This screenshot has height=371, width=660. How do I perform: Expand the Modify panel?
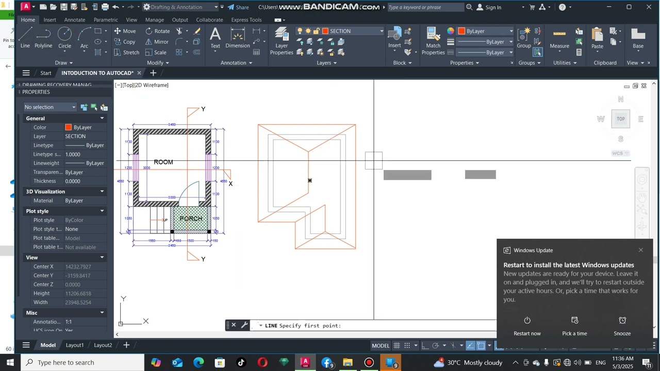[158, 63]
